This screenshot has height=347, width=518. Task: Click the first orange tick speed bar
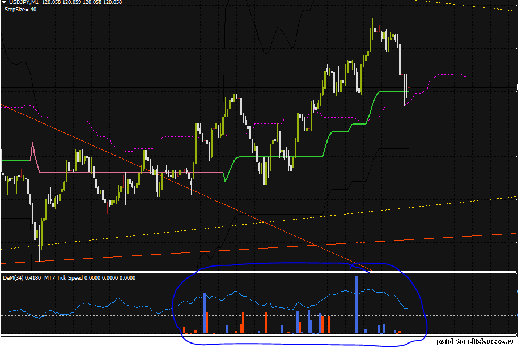tap(184, 329)
